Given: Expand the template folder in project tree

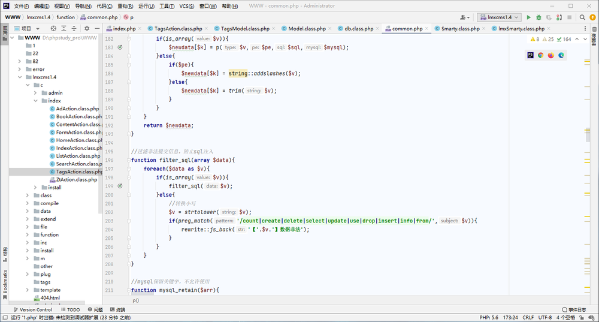Looking at the screenshot, I should [x=27, y=290].
